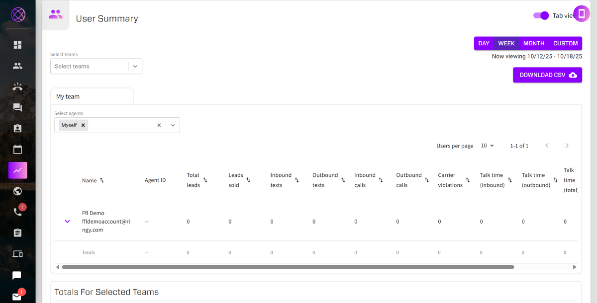The image size is (597, 303).
Task: Sort the table by Total leads
Action: pos(204,180)
